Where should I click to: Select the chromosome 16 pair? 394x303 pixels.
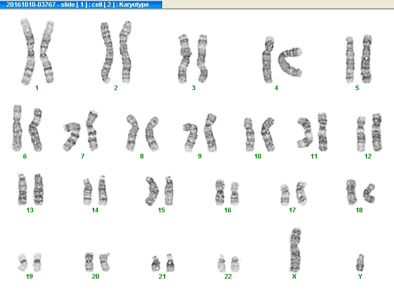tap(227, 193)
